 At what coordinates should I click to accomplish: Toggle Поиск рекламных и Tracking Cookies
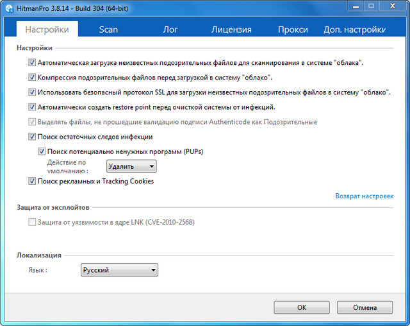(32, 182)
